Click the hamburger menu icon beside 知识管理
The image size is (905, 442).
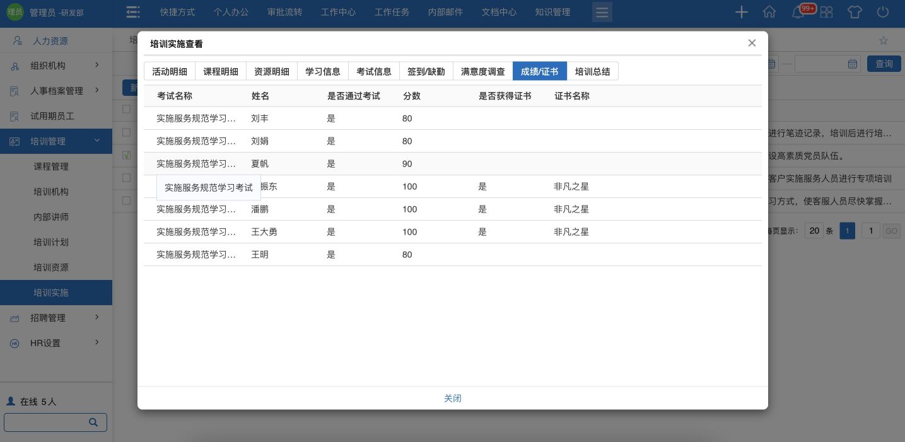pyautogui.click(x=602, y=12)
